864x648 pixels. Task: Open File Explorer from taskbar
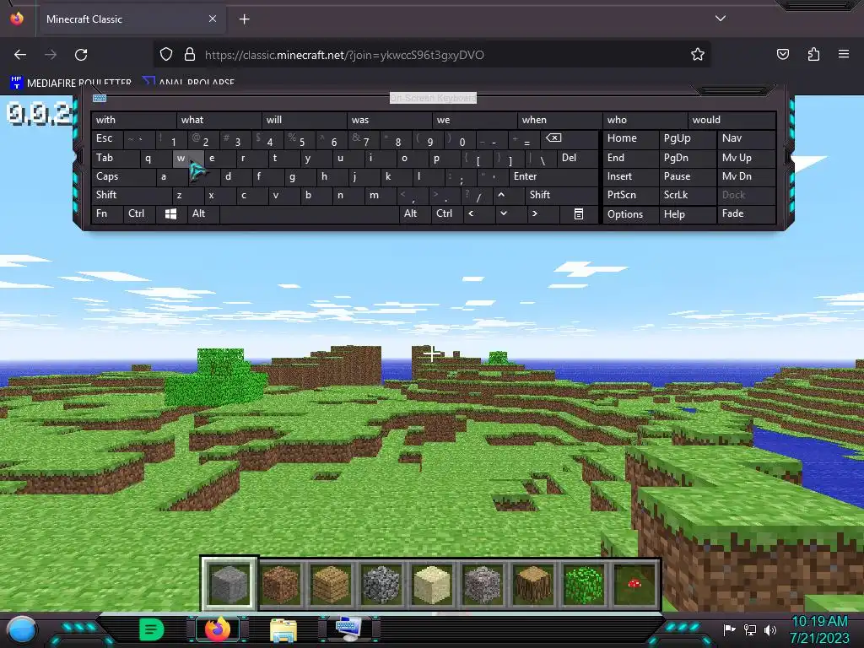[283, 629]
